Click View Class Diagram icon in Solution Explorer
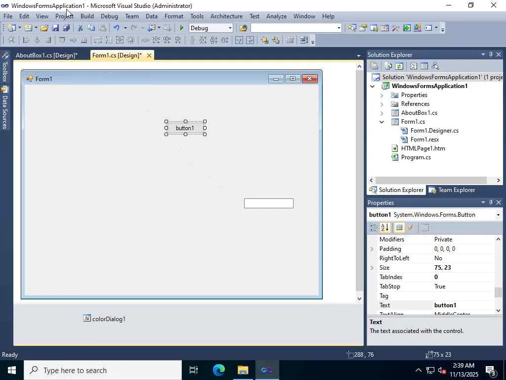The height and width of the screenshot is (380, 506). (435, 66)
